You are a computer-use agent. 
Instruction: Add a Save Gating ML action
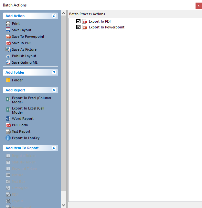click(x=25, y=62)
